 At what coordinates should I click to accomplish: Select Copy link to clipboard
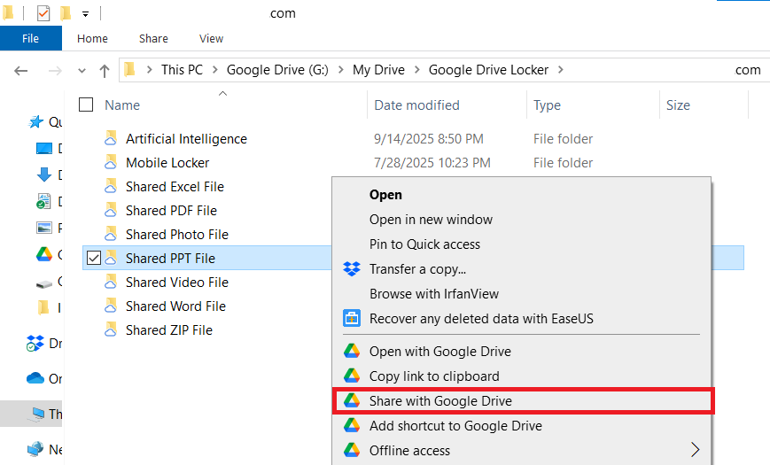(x=434, y=376)
